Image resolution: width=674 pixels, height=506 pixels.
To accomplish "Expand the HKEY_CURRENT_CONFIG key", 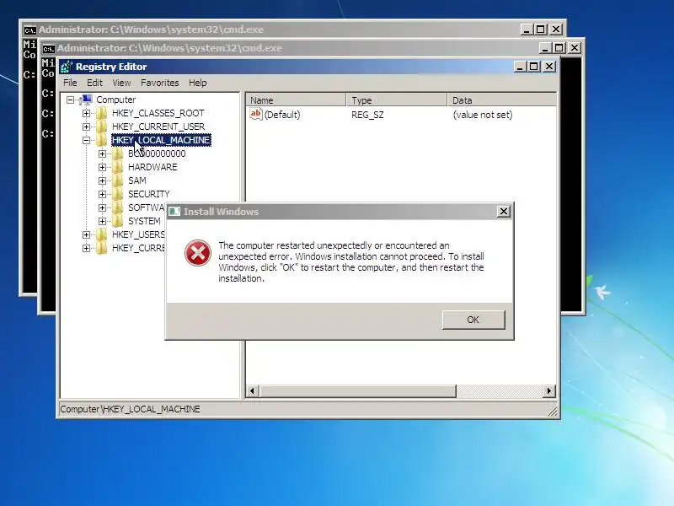I will pyautogui.click(x=87, y=248).
